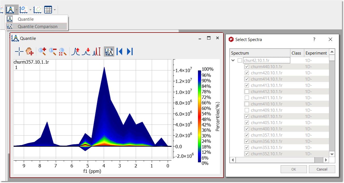Viewport: 344px width, 183px height.
Task: Select the crosshair cursor tool
Action: click(19, 51)
